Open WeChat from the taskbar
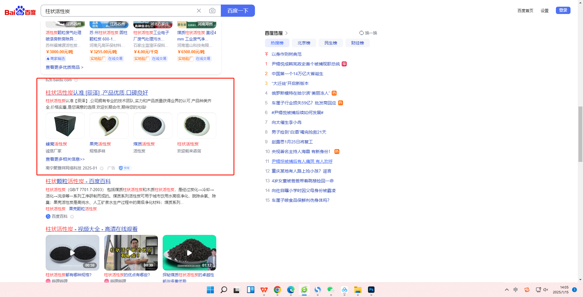The height and width of the screenshot is (297, 583). pyautogui.click(x=331, y=290)
